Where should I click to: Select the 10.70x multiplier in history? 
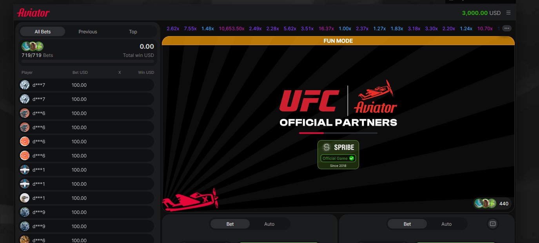(485, 29)
